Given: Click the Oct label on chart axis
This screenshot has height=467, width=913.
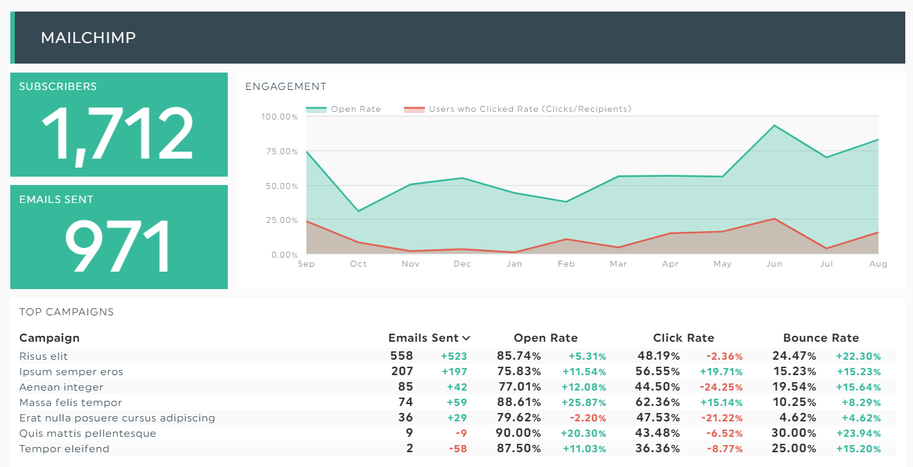Looking at the screenshot, I should click(x=358, y=264).
